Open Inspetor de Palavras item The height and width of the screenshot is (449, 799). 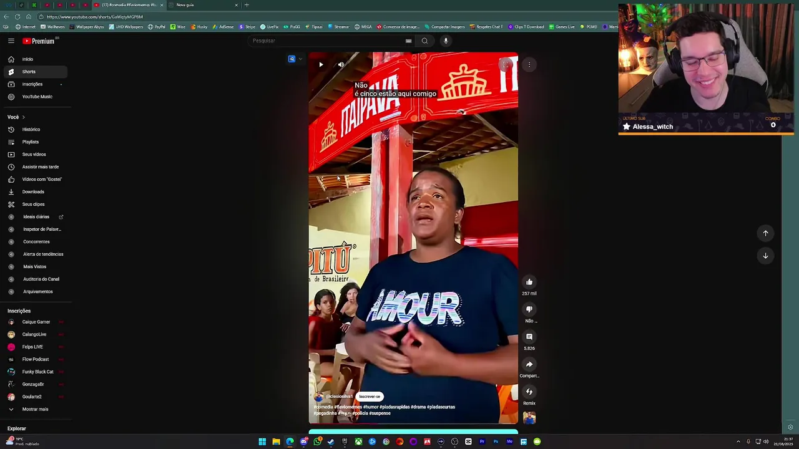[34, 229]
